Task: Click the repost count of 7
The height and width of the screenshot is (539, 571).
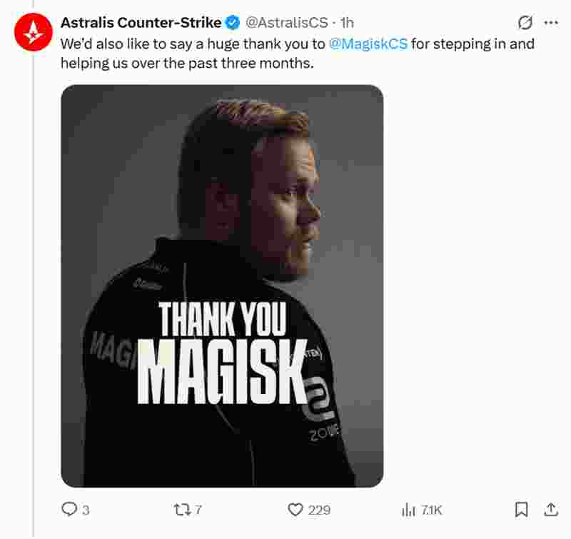Action: [198, 510]
